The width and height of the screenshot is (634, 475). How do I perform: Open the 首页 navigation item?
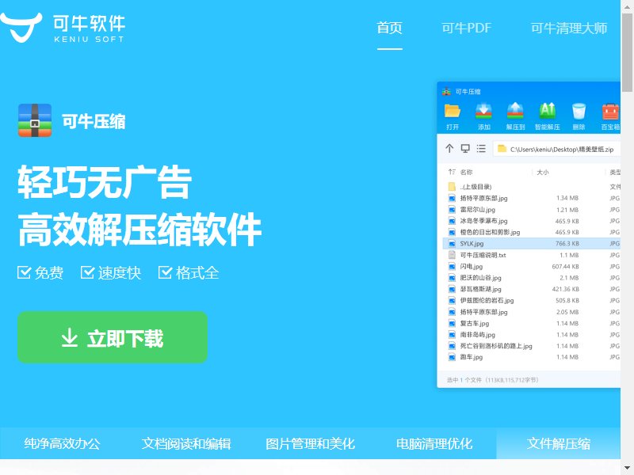[389, 28]
